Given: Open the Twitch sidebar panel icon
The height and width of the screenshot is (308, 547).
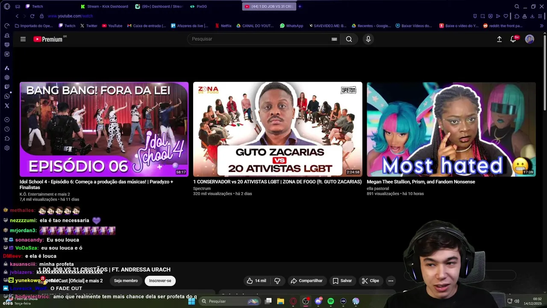Looking at the screenshot, I should point(7,87).
